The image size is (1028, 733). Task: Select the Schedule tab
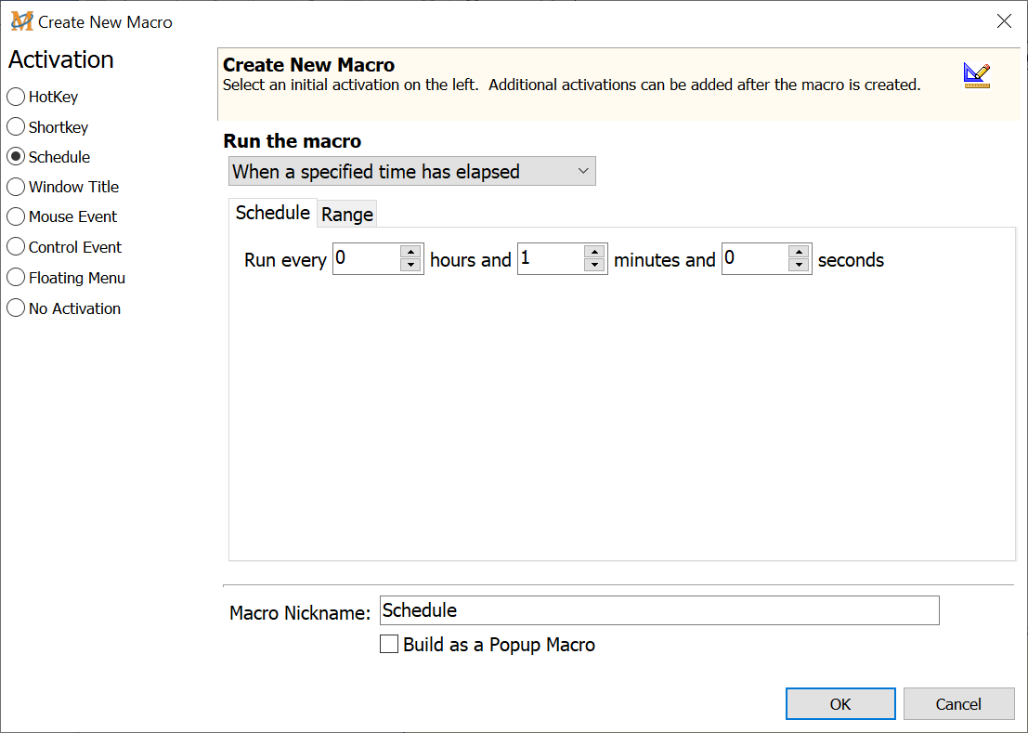pos(272,213)
